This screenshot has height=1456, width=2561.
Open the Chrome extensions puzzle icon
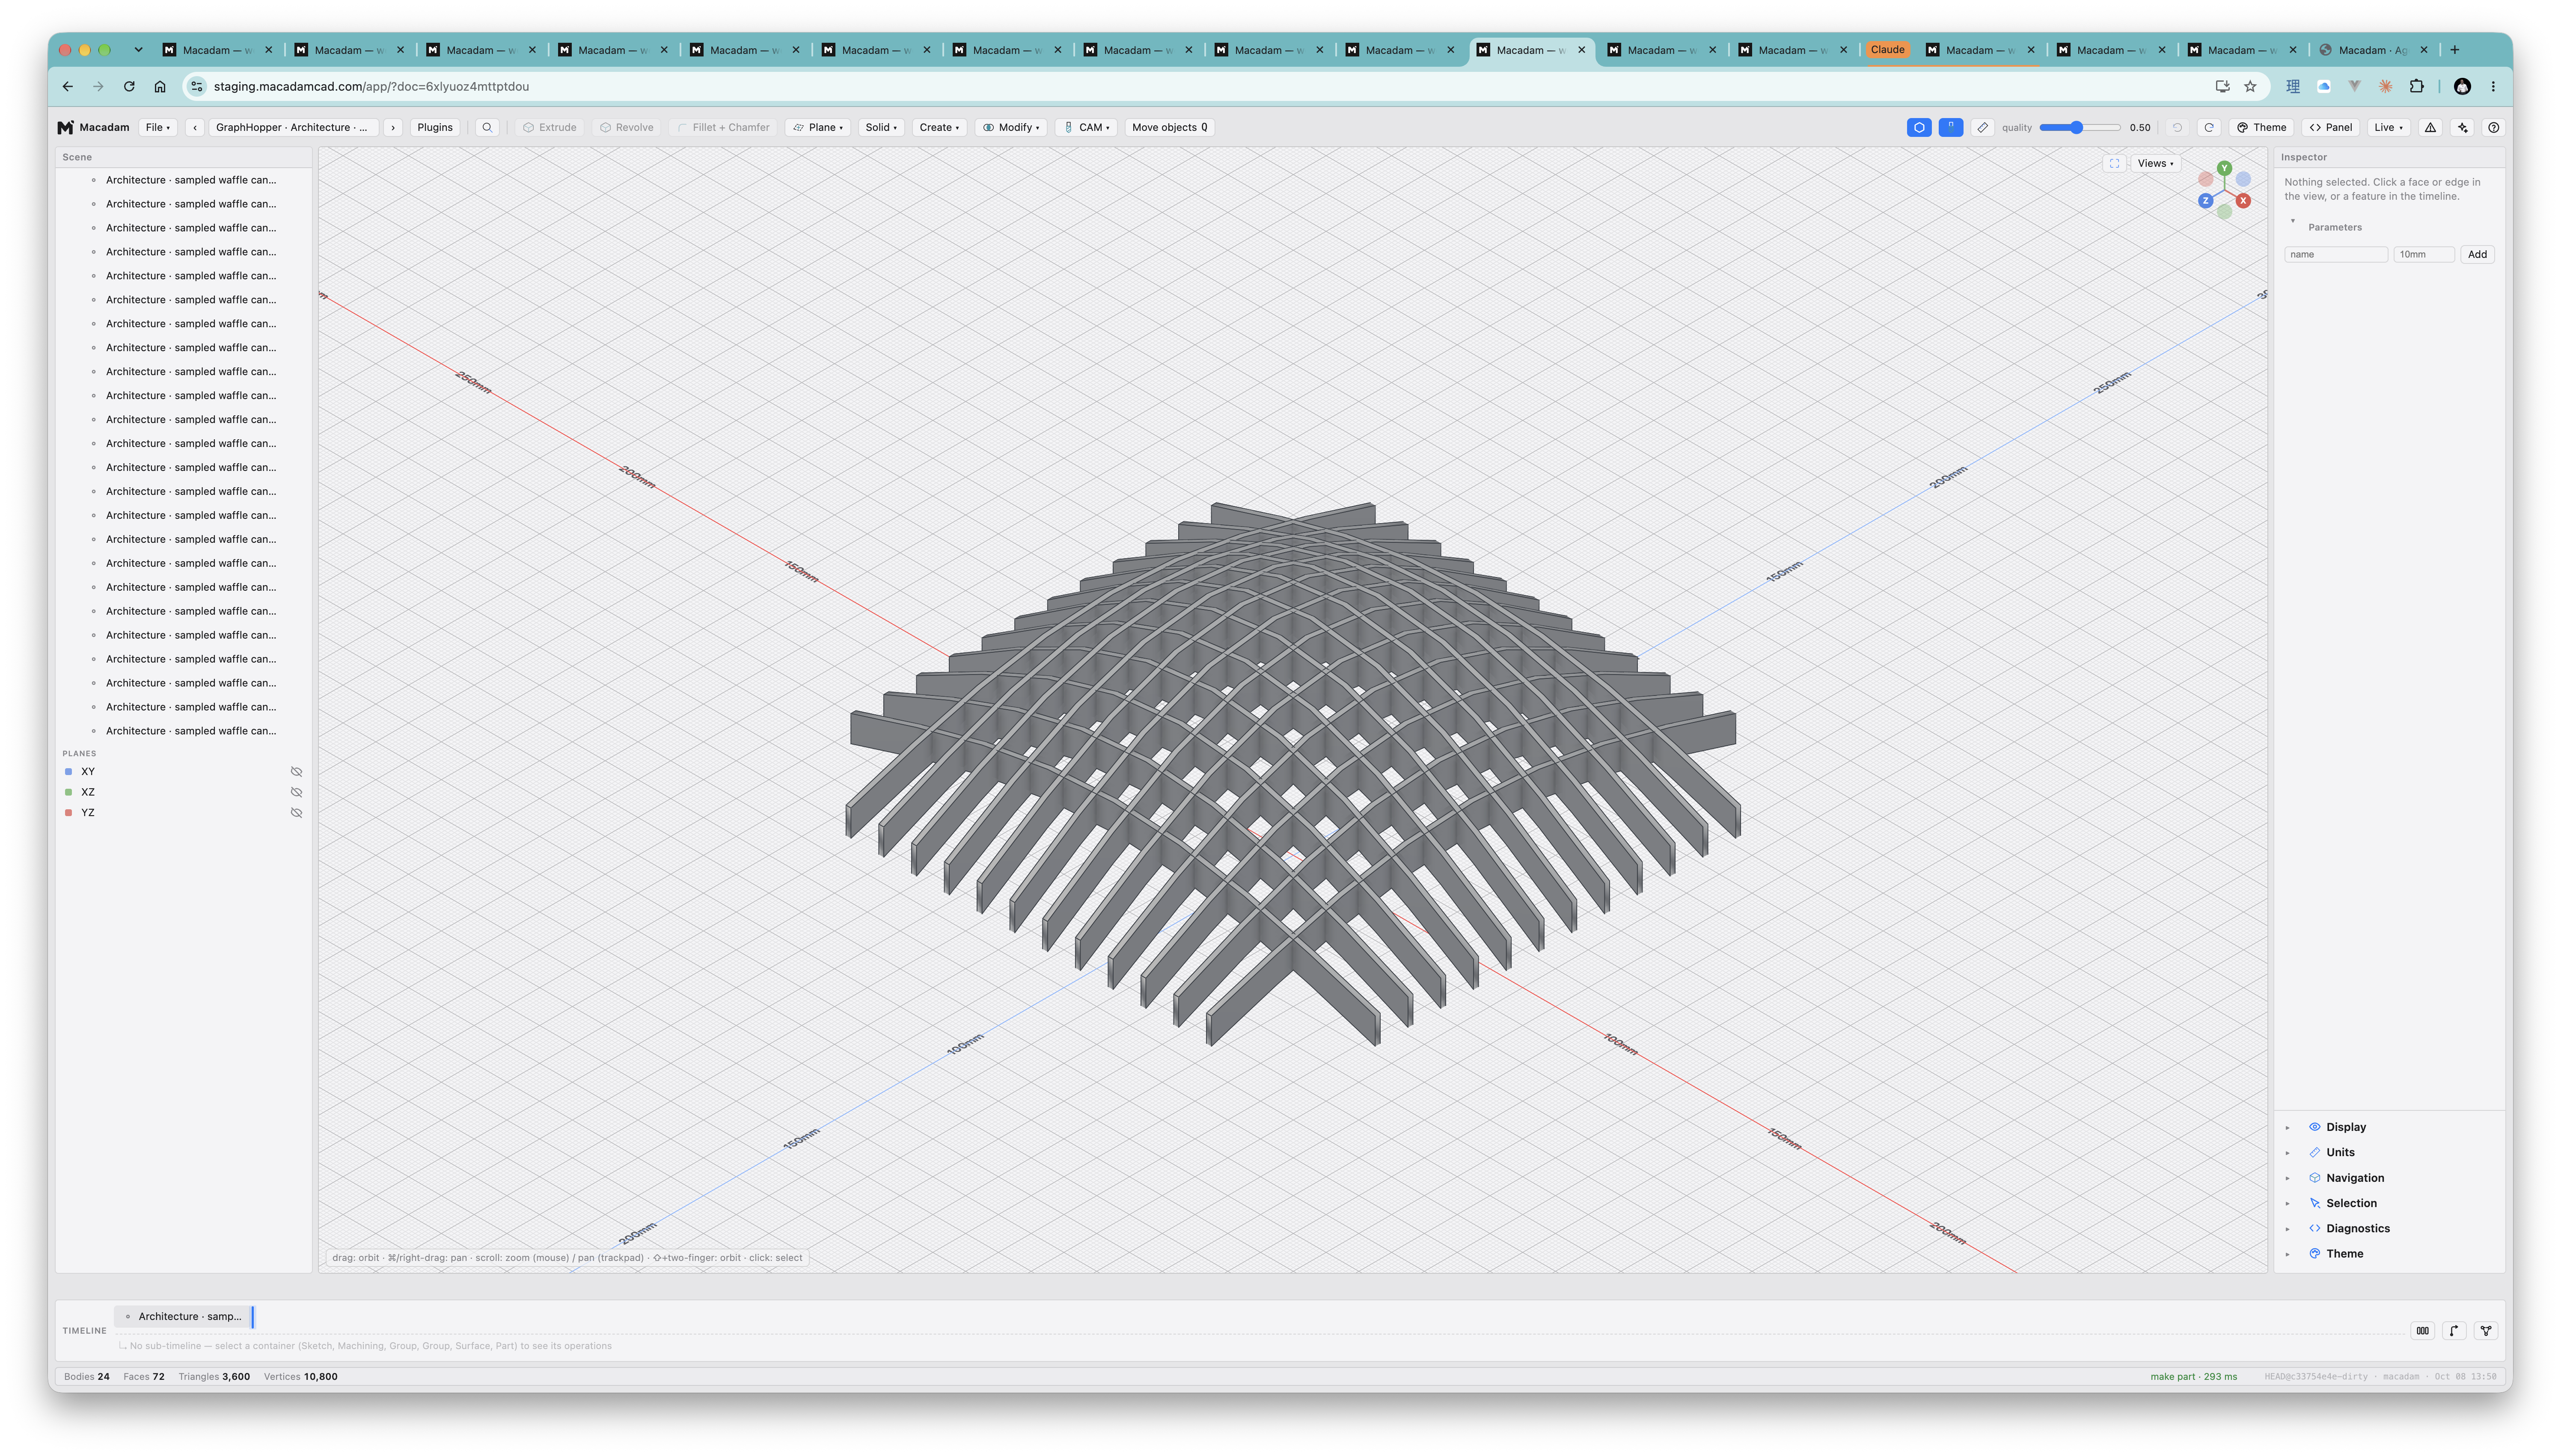coord(2417,86)
